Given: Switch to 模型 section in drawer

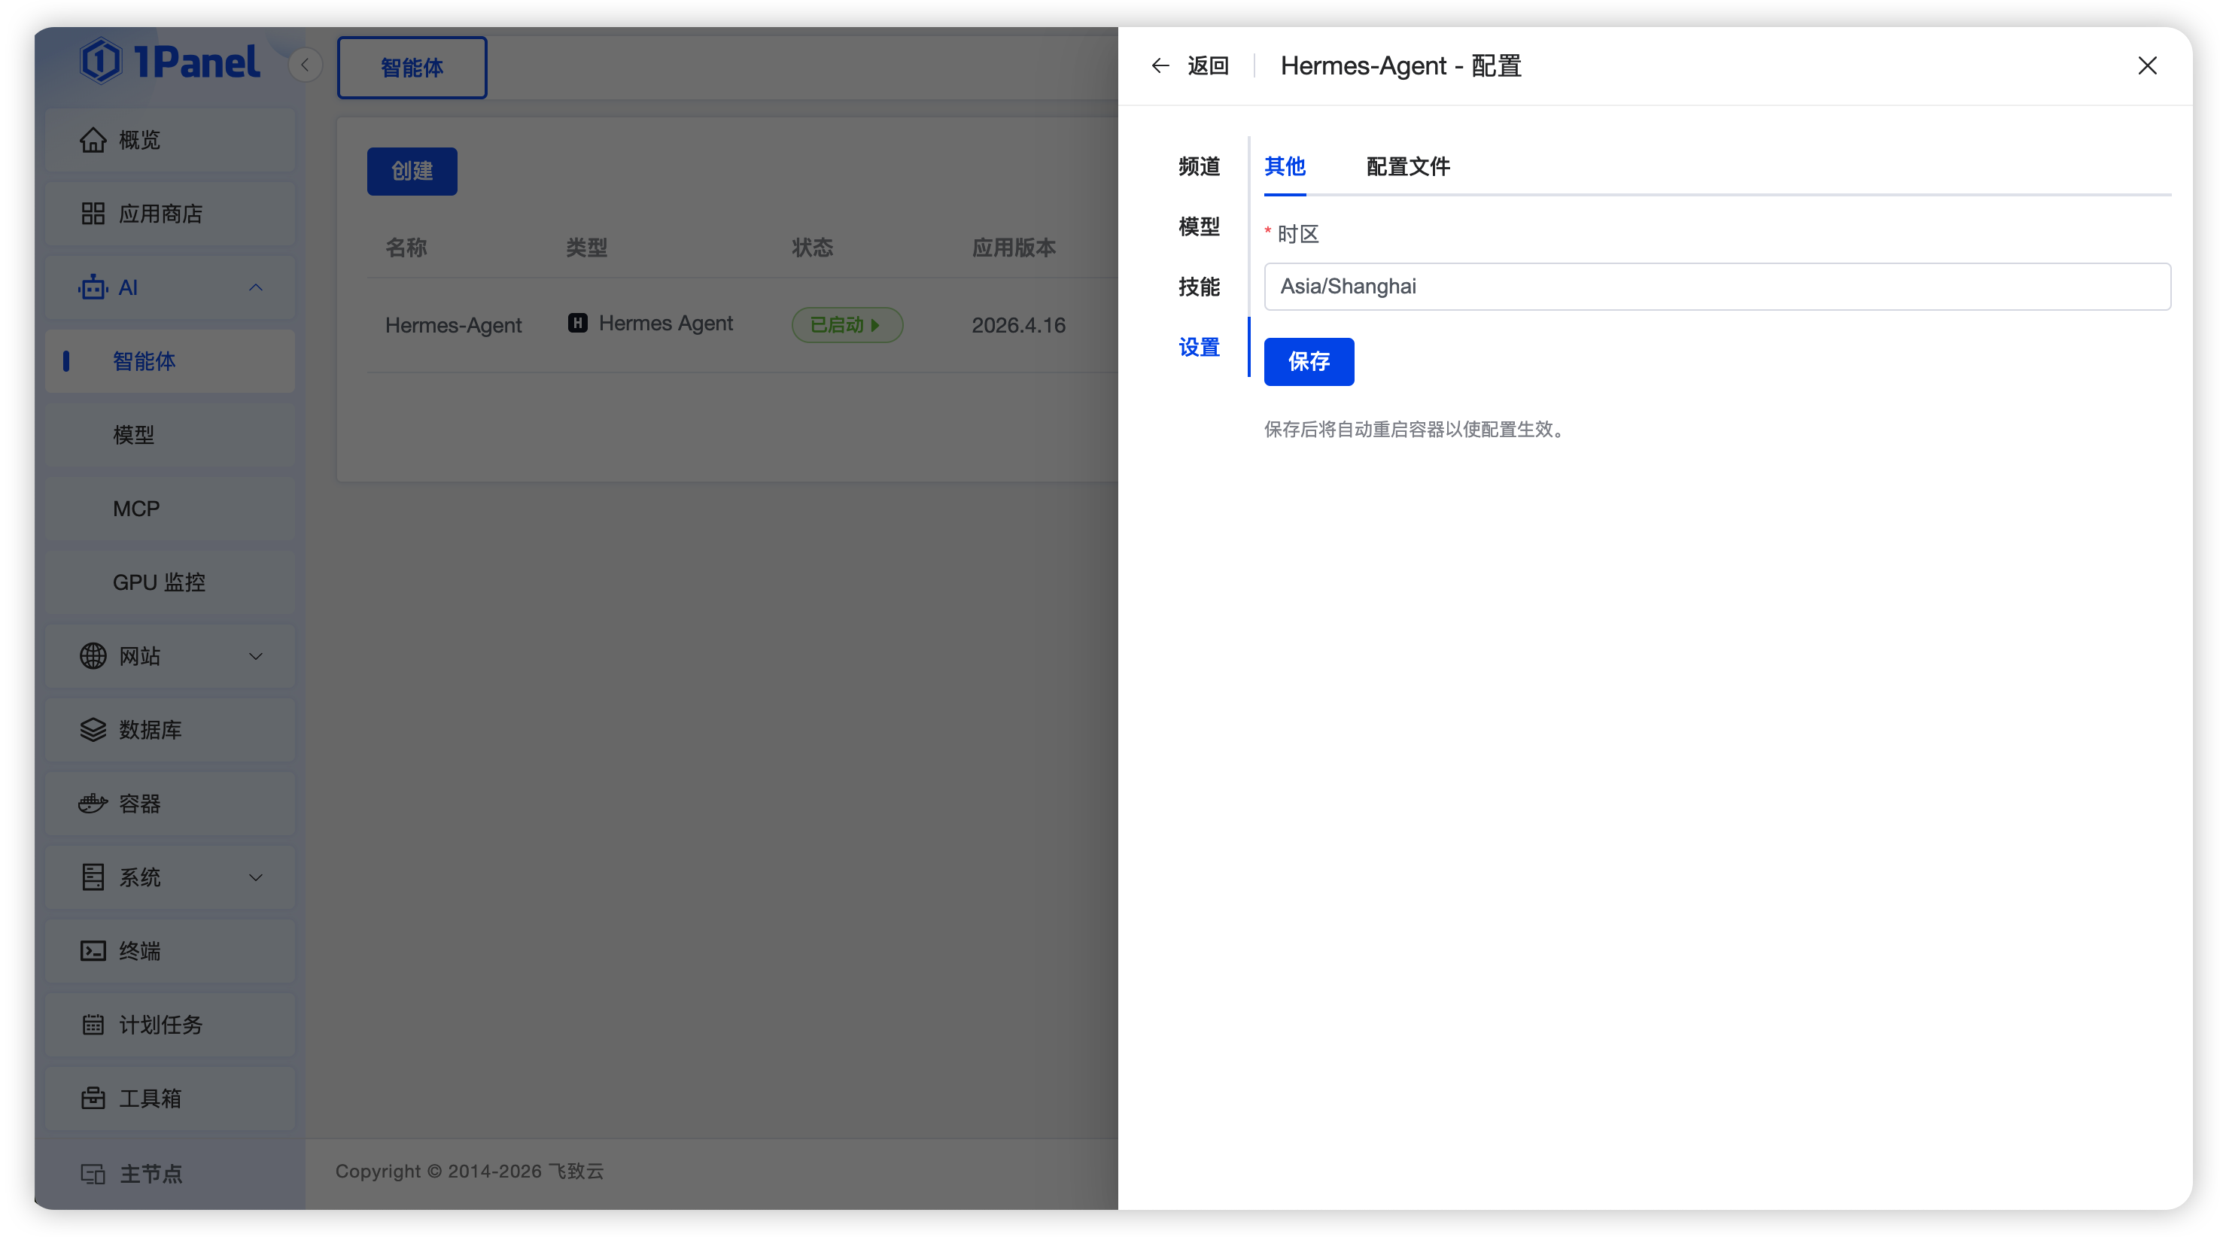Looking at the screenshot, I should [x=1199, y=226].
